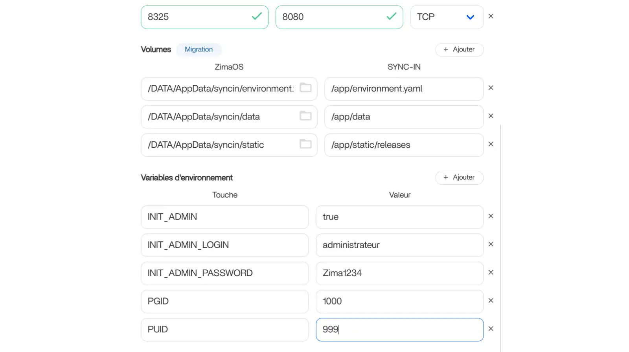
Task: Open folder picker for syncin/static volume
Action: 305,144
